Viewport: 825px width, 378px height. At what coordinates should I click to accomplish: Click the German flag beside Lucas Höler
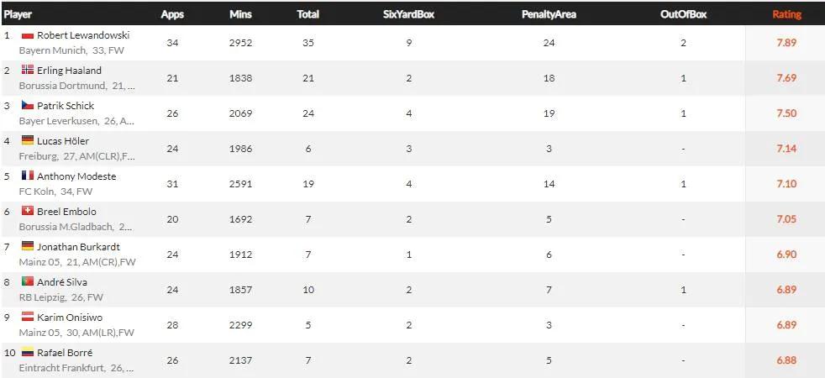(28, 141)
